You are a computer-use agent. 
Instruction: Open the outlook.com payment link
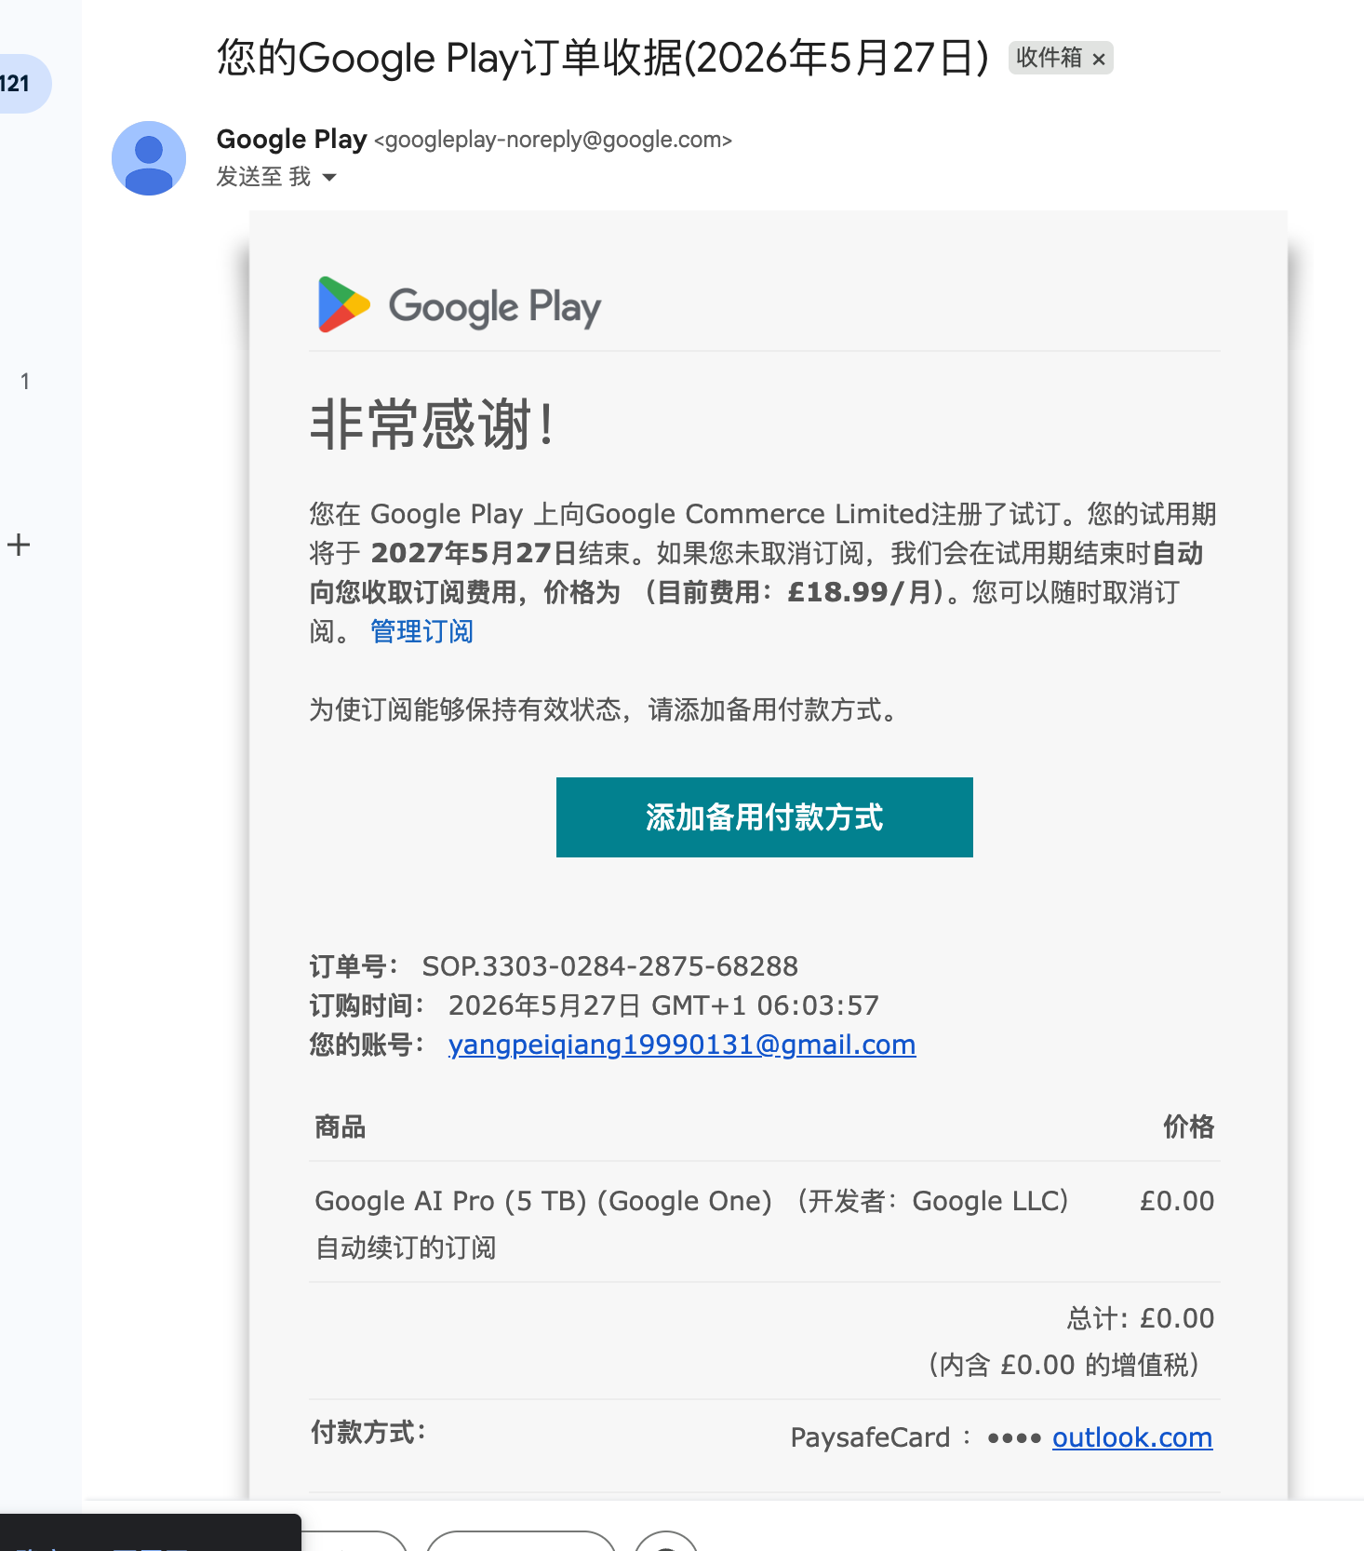(x=1132, y=1437)
